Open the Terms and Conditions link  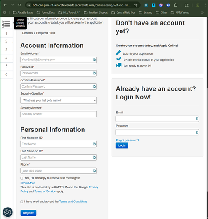click(73, 201)
